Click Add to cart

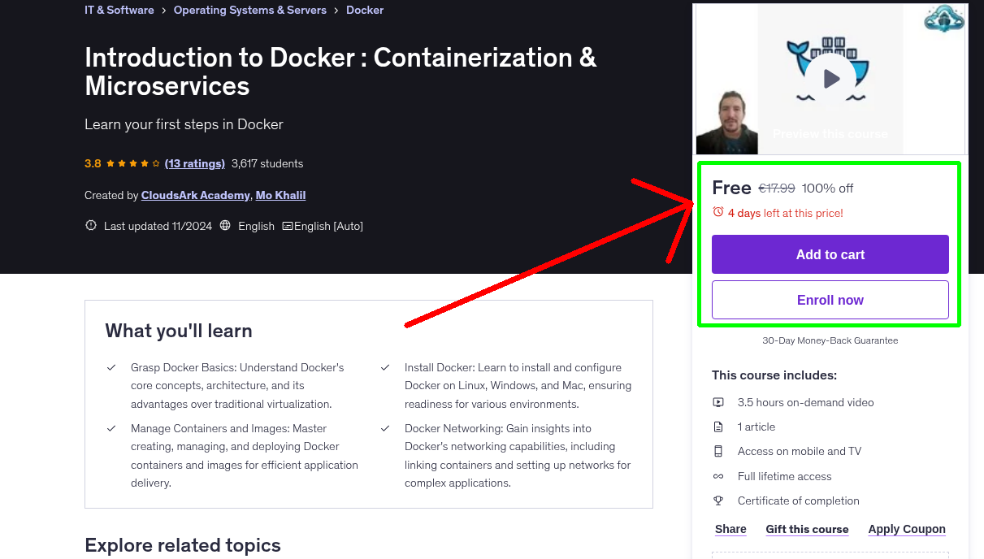tap(830, 253)
